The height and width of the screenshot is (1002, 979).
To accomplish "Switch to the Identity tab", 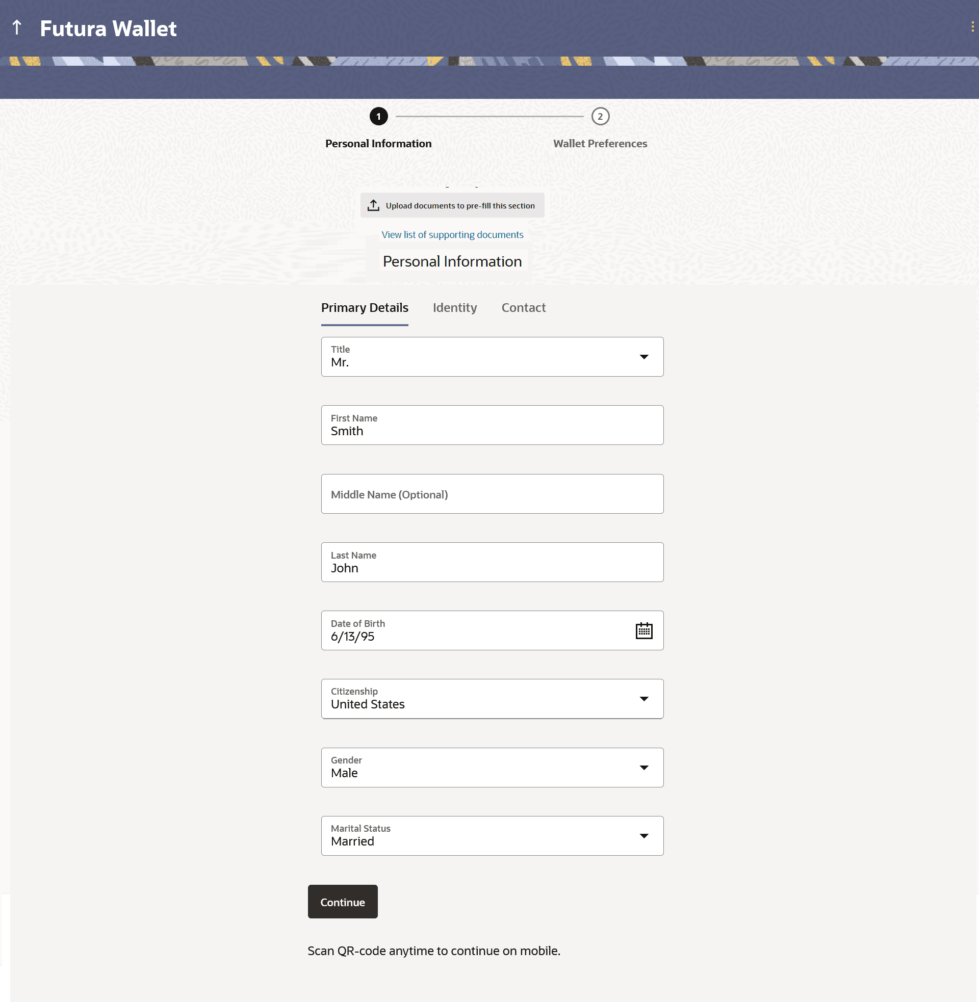I will 454,308.
